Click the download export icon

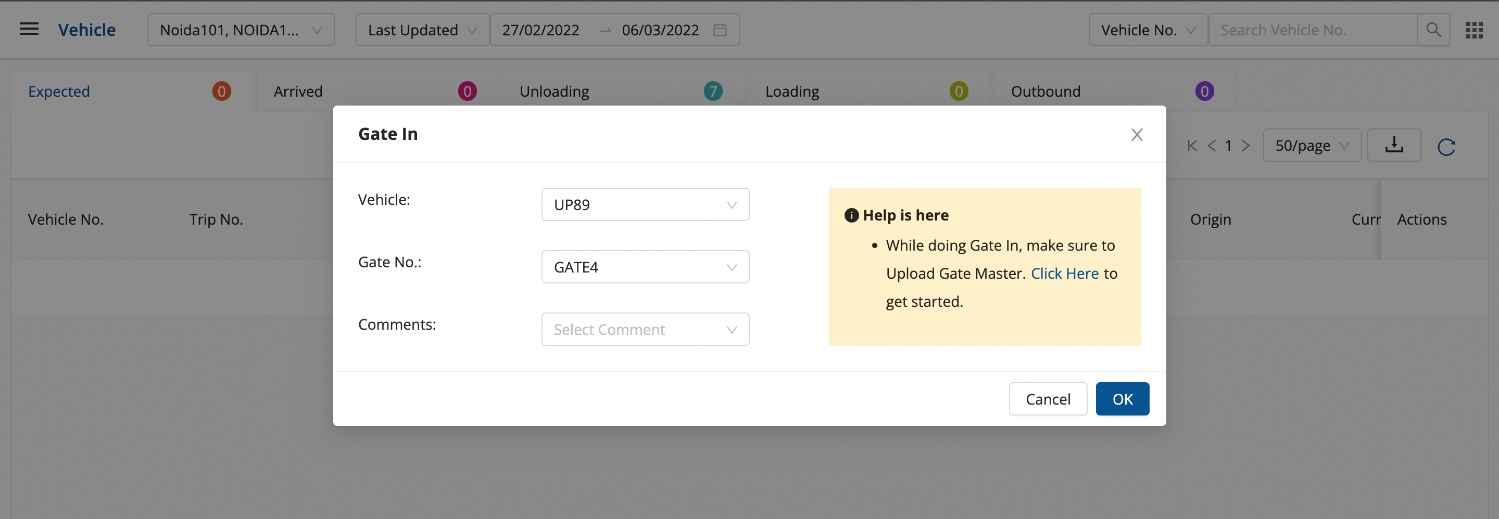point(1394,145)
